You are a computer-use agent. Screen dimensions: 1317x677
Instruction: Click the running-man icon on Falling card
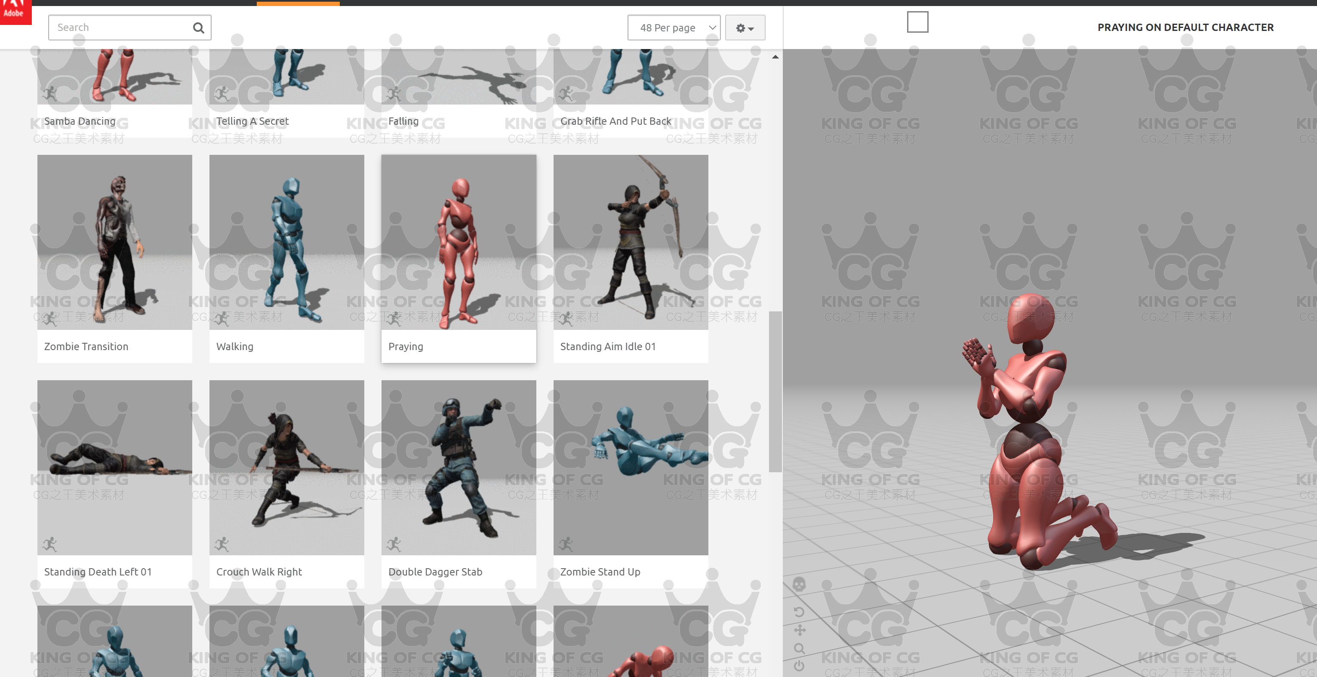pos(394,94)
